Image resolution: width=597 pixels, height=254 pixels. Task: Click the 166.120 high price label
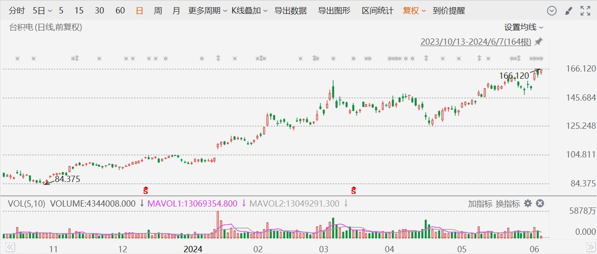pos(514,76)
